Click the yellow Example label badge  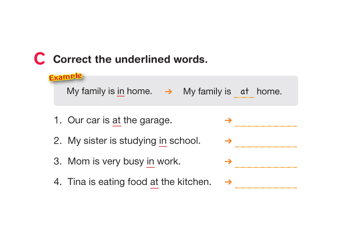[x=65, y=76]
